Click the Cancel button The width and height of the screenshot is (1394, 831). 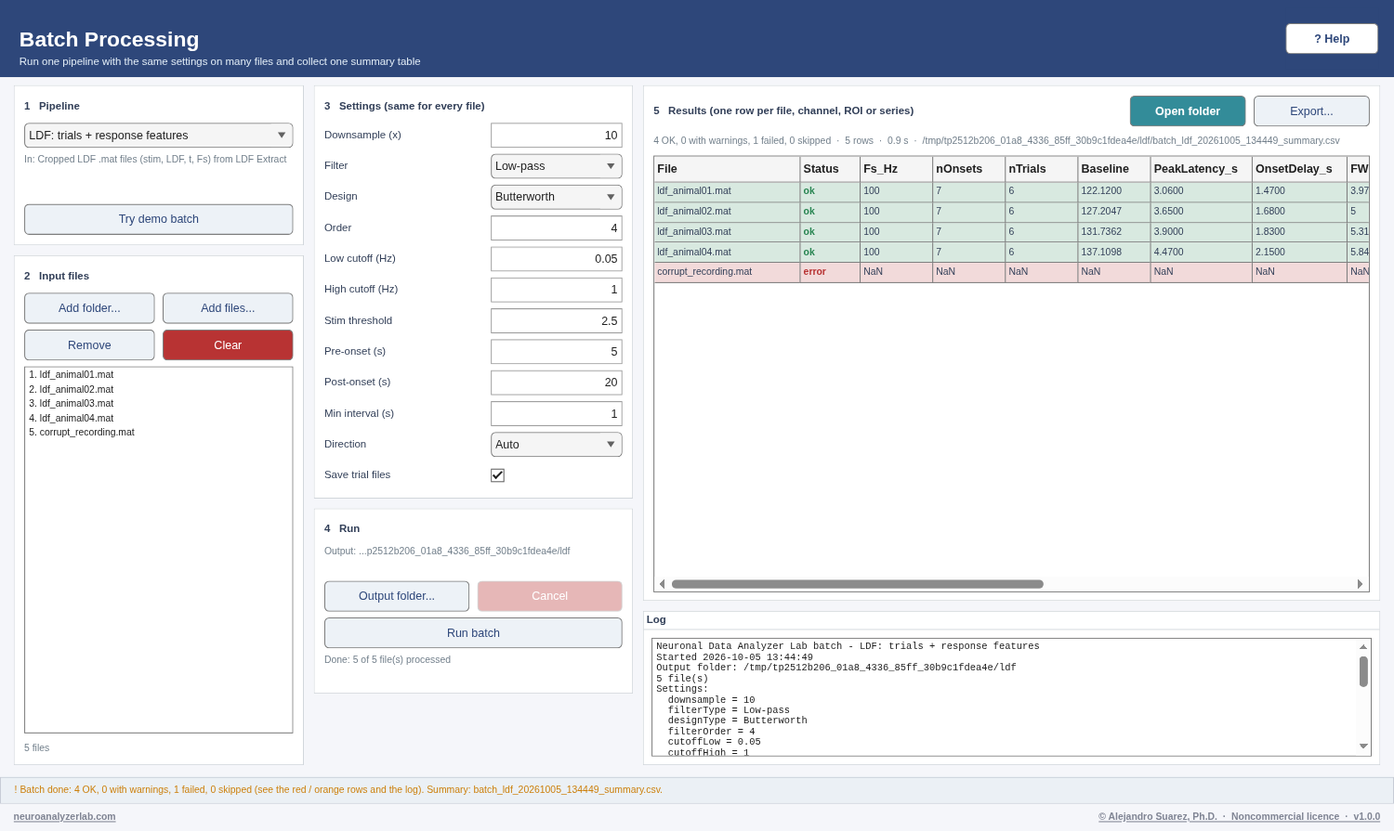(549, 596)
